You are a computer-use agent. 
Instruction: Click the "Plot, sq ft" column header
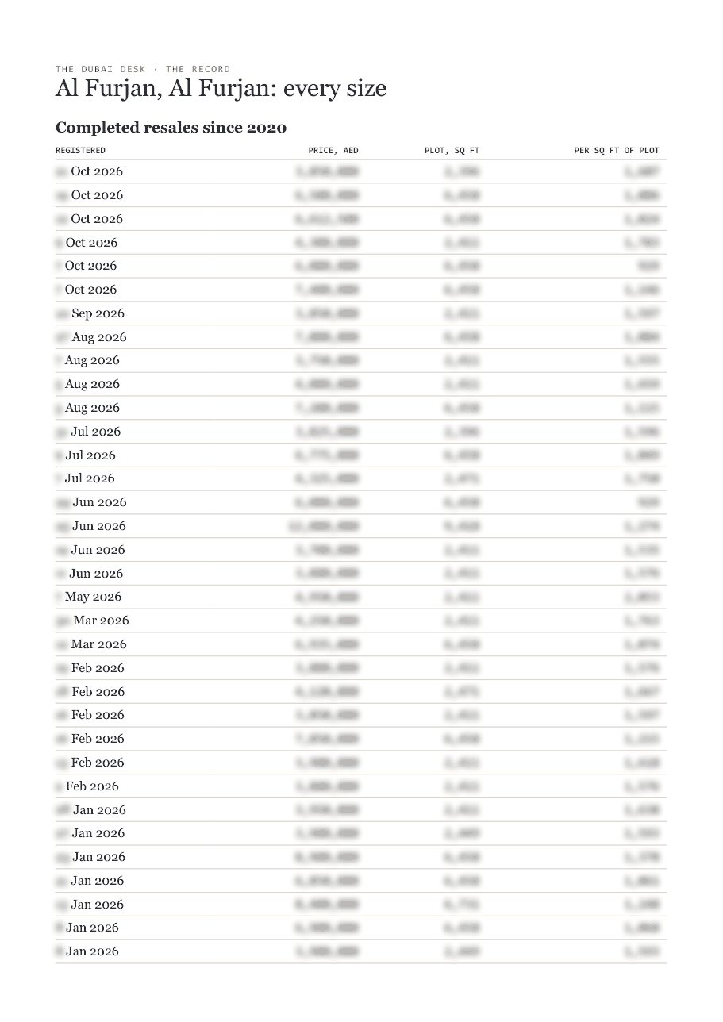[x=452, y=150]
